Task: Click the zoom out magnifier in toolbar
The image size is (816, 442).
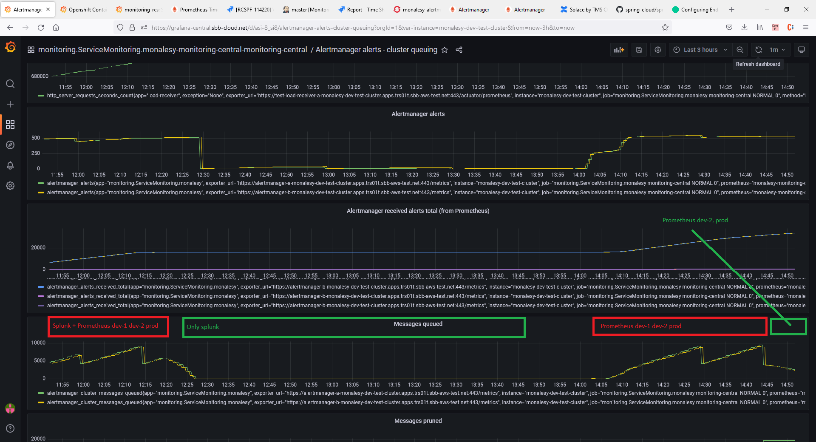Action: pos(740,50)
